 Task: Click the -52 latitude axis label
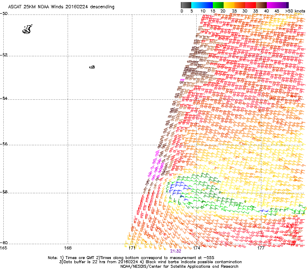click(4, 55)
